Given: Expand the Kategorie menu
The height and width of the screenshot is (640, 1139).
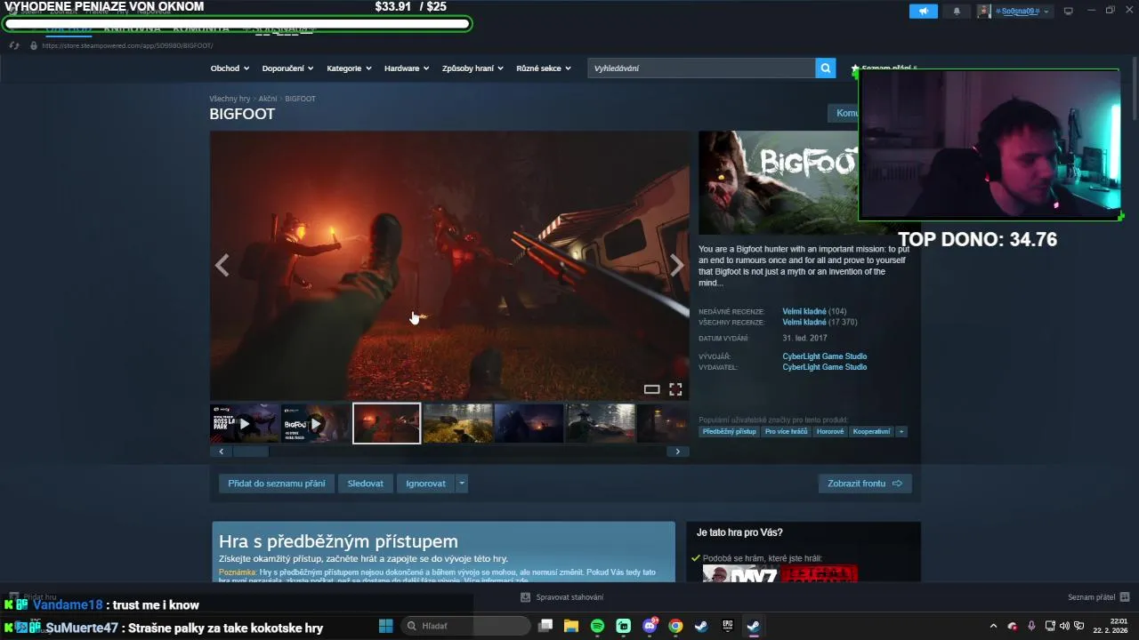Looking at the screenshot, I should pos(349,68).
